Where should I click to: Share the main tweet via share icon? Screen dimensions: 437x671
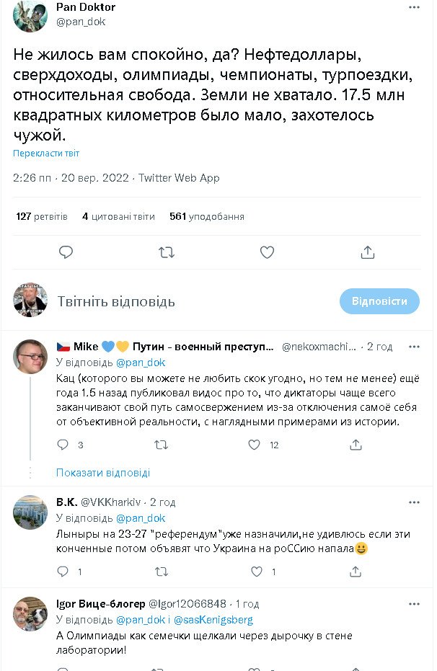(x=367, y=252)
